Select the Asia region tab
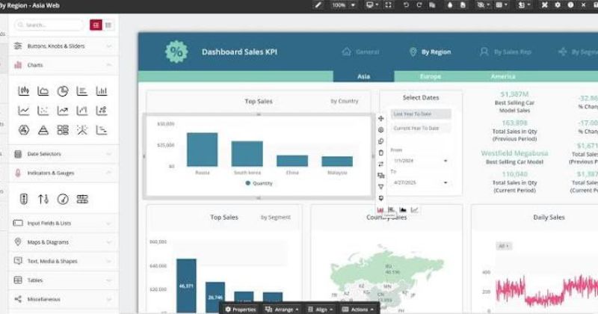 tap(363, 76)
